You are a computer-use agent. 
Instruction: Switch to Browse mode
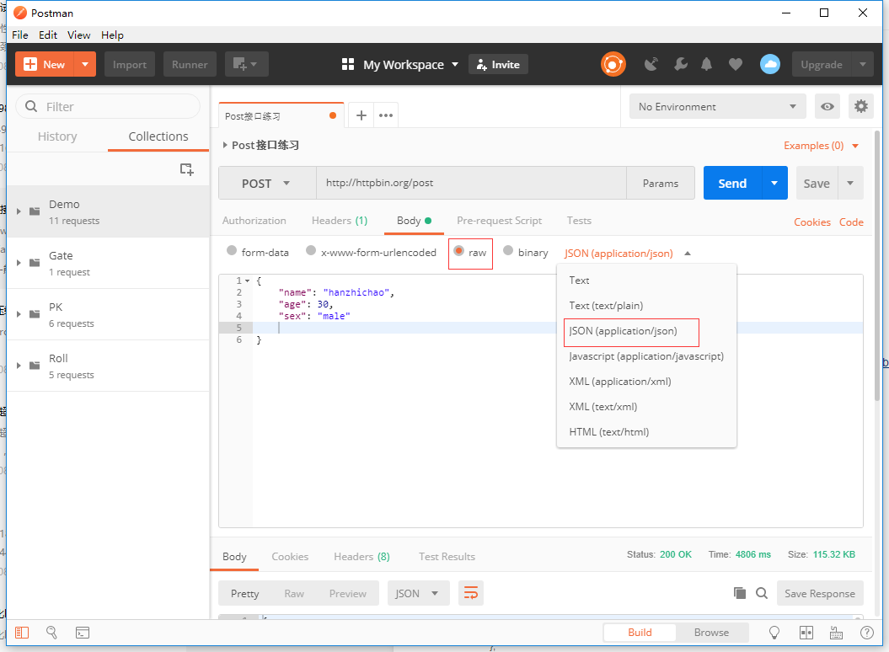click(x=711, y=632)
